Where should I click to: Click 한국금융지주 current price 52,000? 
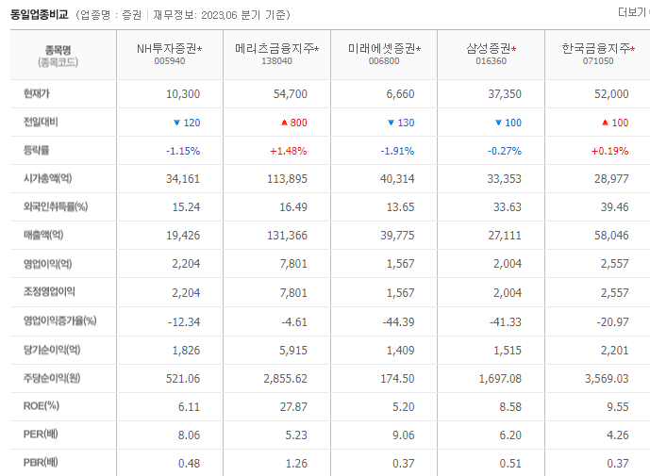611,94
